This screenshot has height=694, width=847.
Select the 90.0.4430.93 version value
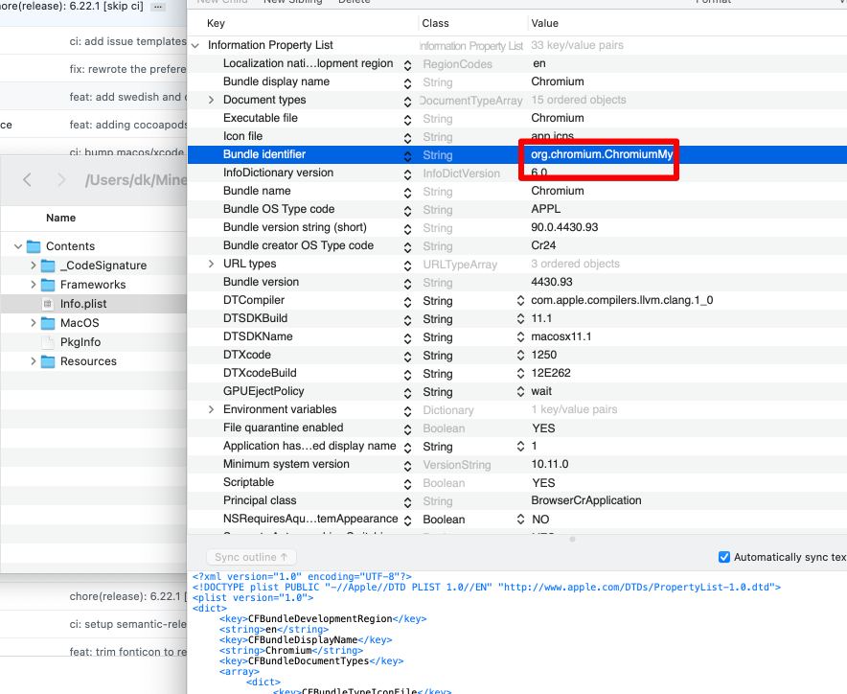[564, 227]
